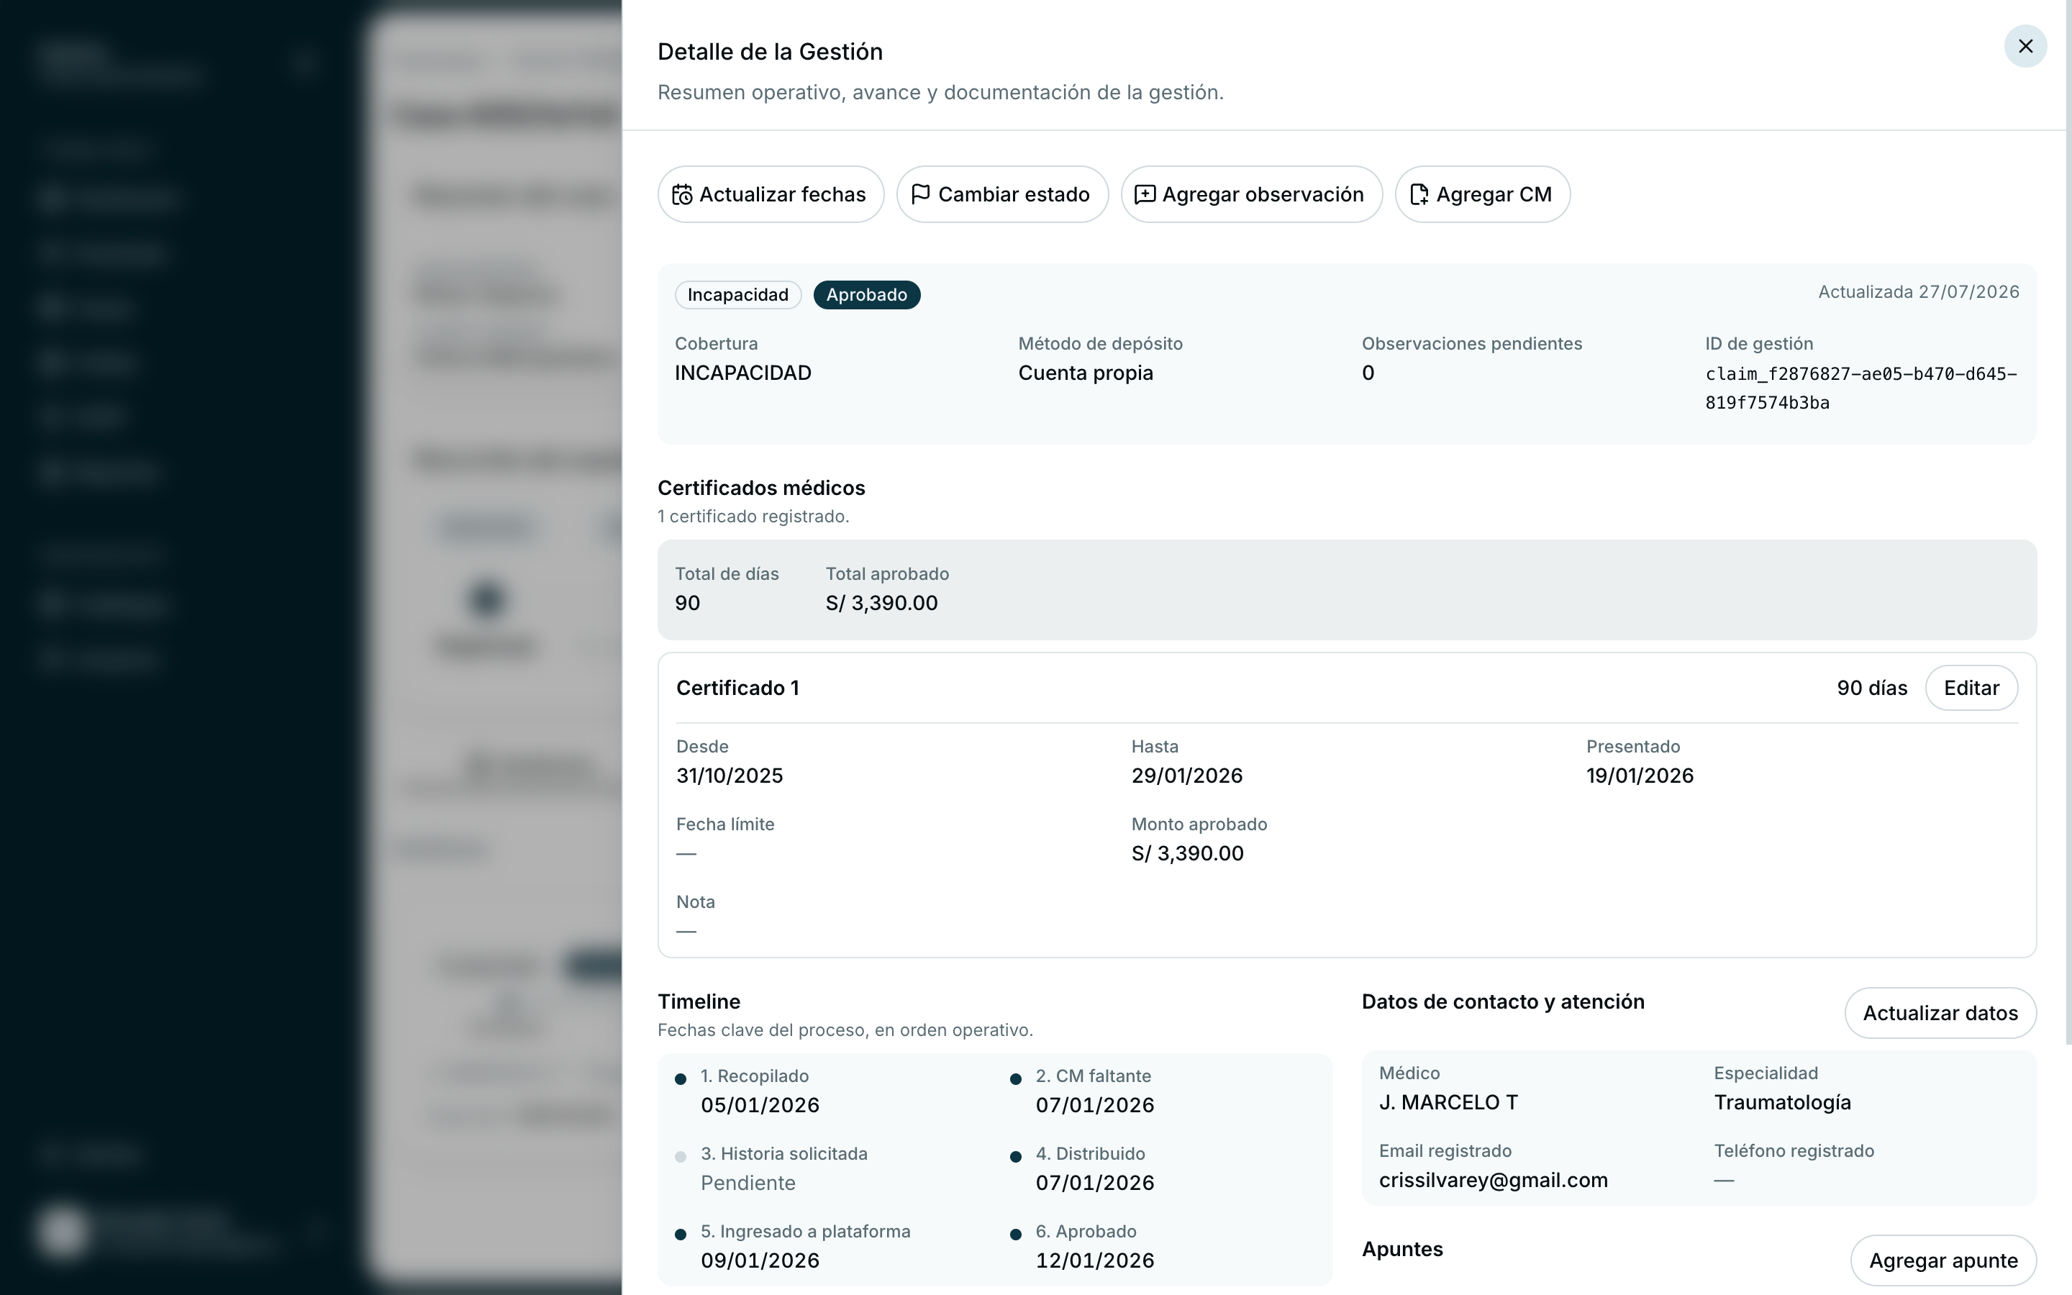The height and width of the screenshot is (1295, 2072).
Task: Click the Actualizar fechas button
Action: (x=771, y=194)
